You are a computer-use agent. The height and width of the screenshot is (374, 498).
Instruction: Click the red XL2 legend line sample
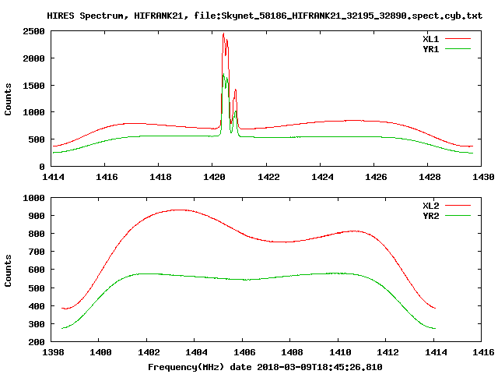458,206
